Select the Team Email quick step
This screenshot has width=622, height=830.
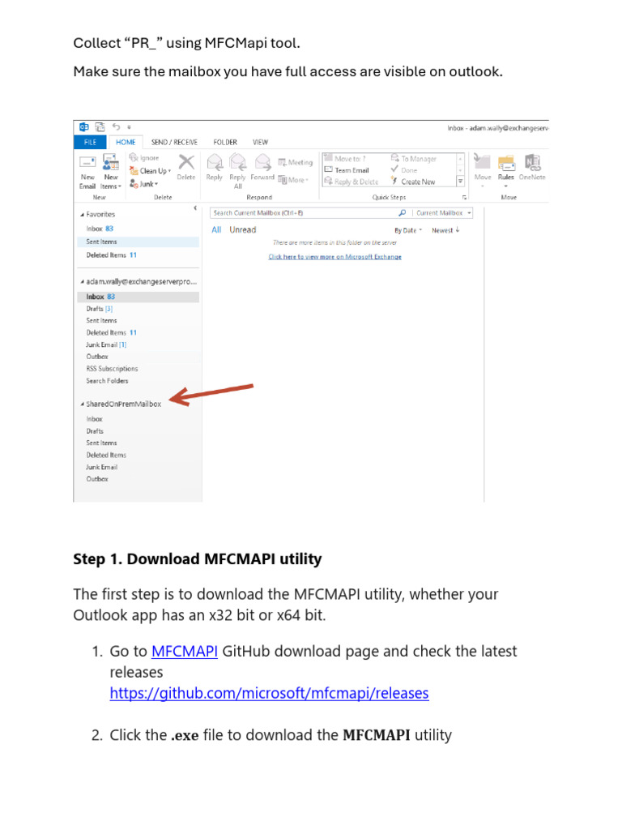pos(347,170)
